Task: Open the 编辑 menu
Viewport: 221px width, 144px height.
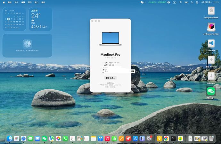Action: [x=23, y=2]
